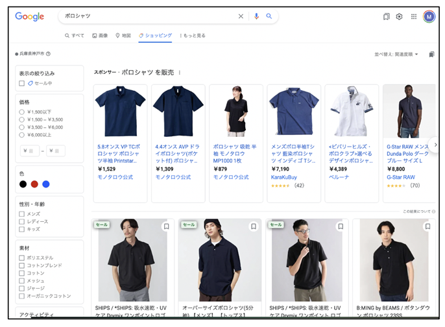The height and width of the screenshot is (327, 445).
Task: Visit the KaraKuBuy seller link
Action: [x=284, y=177]
